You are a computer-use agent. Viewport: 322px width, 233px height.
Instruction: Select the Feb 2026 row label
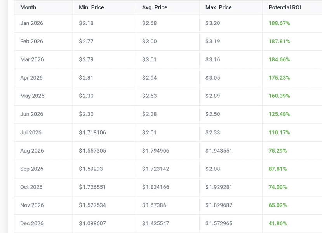[31, 42]
